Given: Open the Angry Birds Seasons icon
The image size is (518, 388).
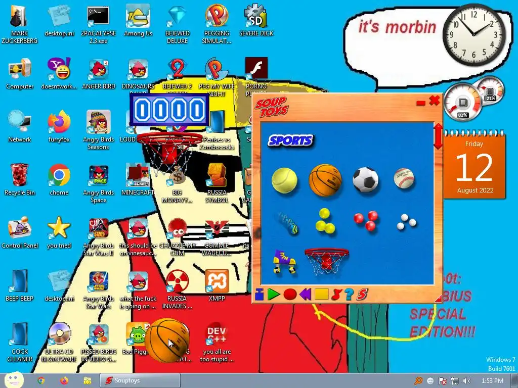Looking at the screenshot, I should pyautogui.click(x=99, y=131).
